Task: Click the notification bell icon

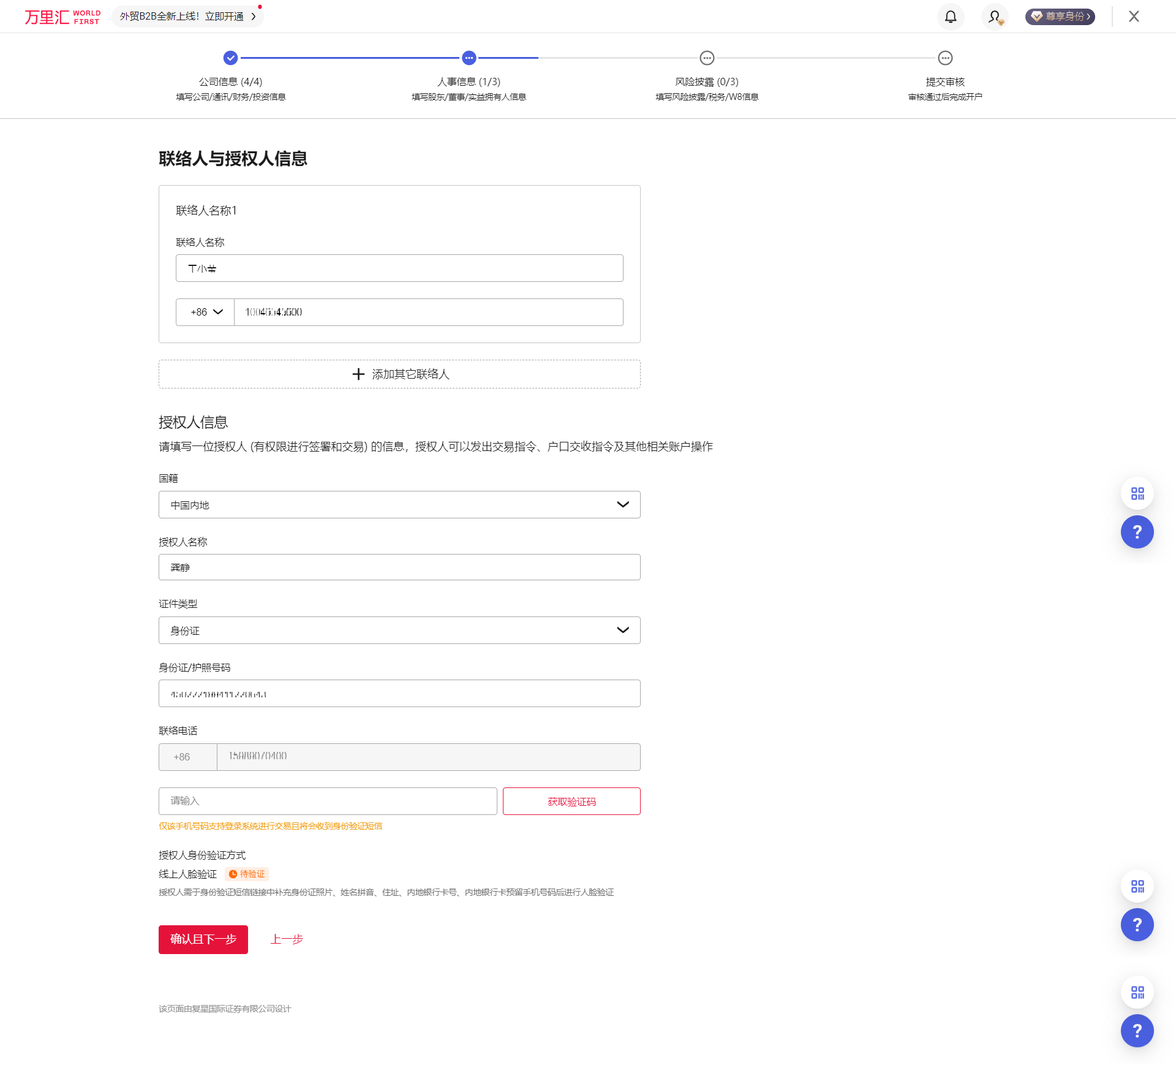Action: (x=951, y=17)
